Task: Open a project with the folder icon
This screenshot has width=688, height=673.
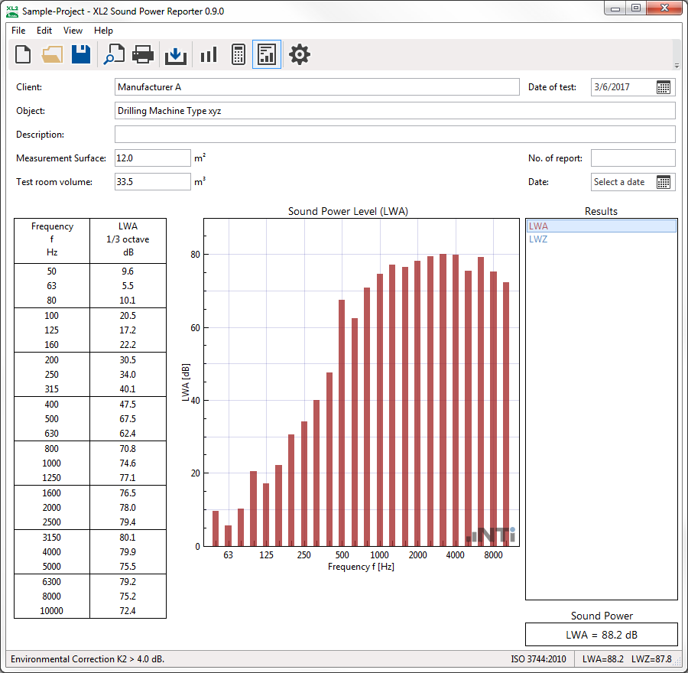Action: click(x=52, y=54)
